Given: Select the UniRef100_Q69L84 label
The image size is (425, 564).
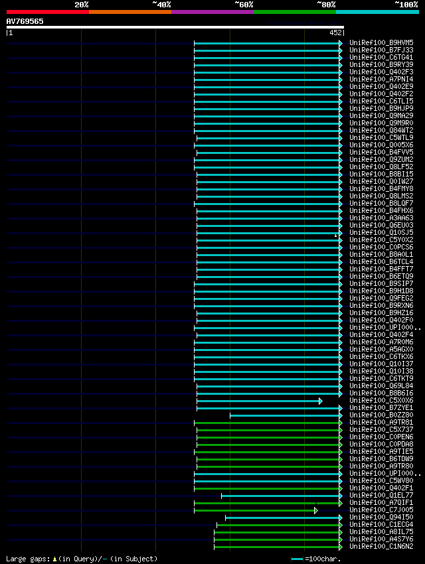Looking at the screenshot, I should [x=381, y=386].
